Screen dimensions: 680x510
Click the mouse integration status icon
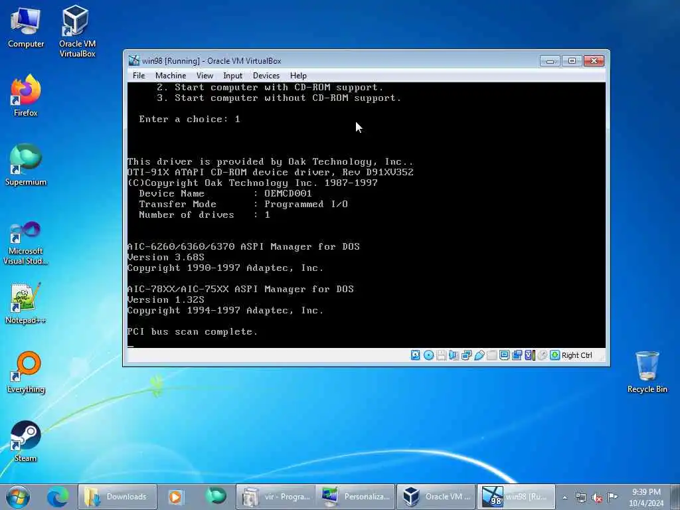point(542,355)
